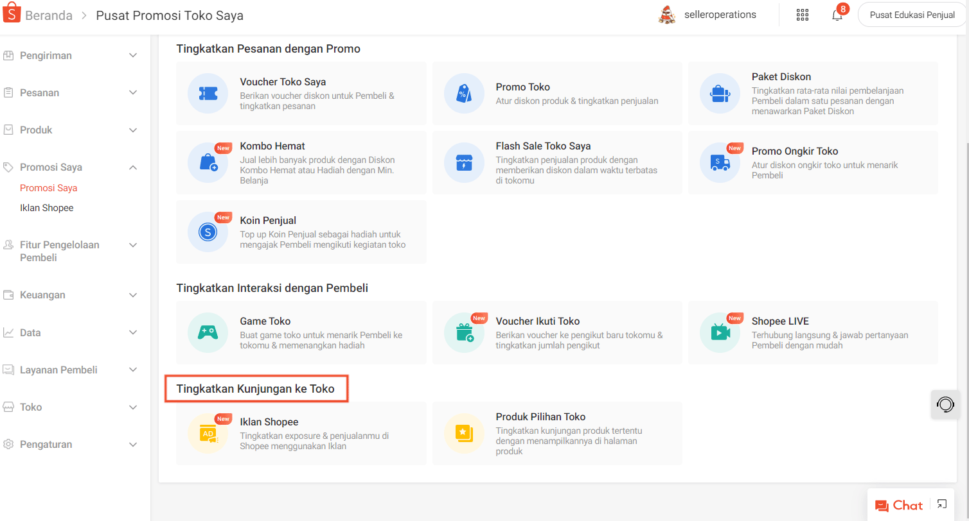
Task: Click the Pusat Edukasi Penjual button
Action: (912, 15)
